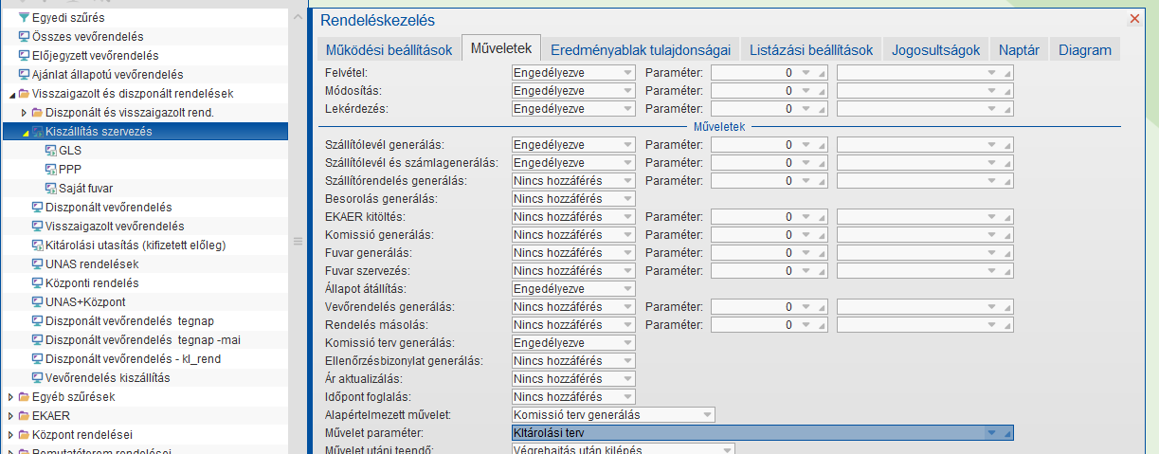Image resolution: width=1159 pixels, height=454 pixels.
Task: Select the GLS tree item
Action: pos(70,150)
